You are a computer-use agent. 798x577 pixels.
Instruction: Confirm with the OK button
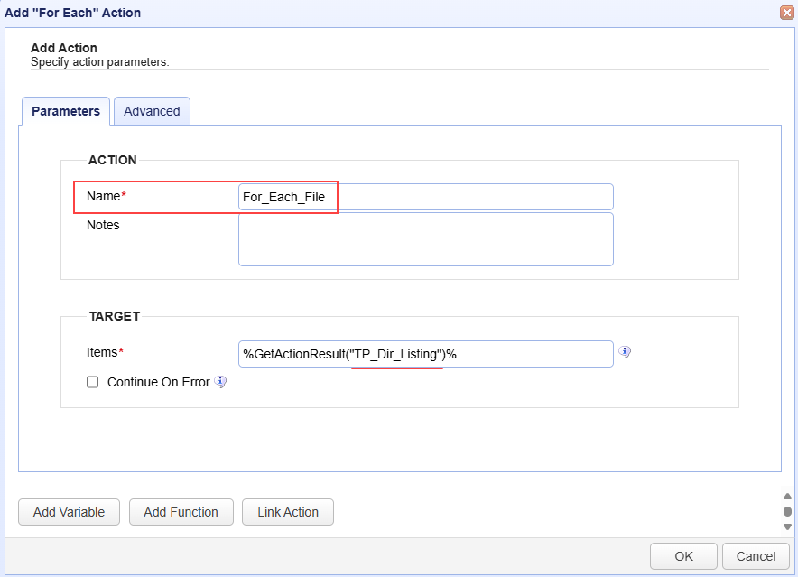click(x=683, y=556)
